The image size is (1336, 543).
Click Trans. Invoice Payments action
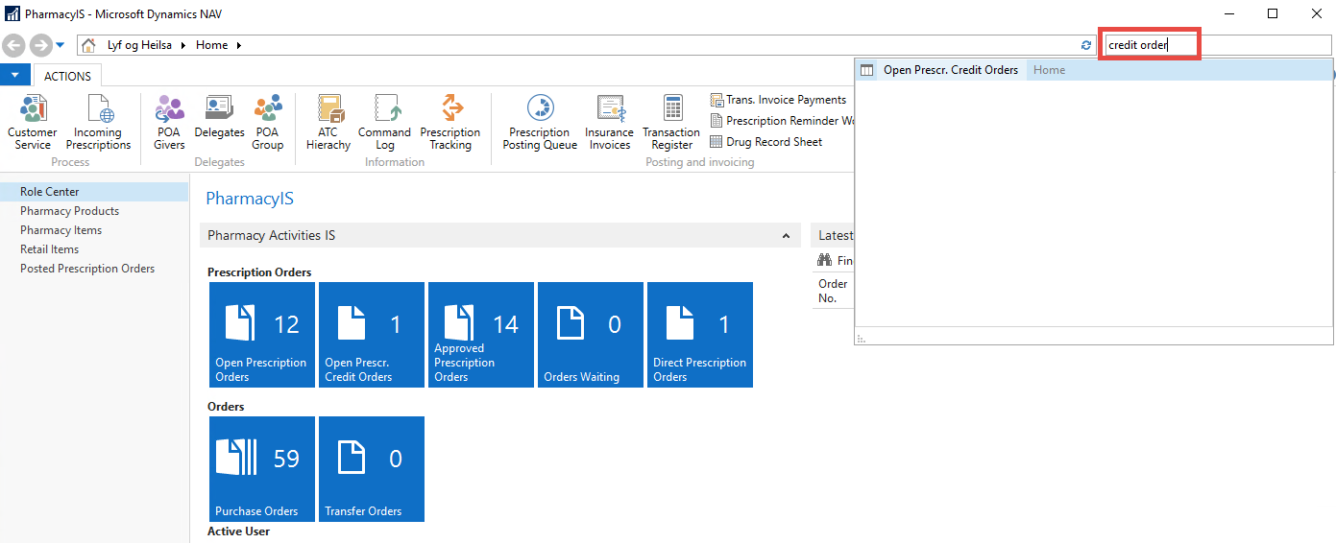pyautogui.click(x=785, y=100)
